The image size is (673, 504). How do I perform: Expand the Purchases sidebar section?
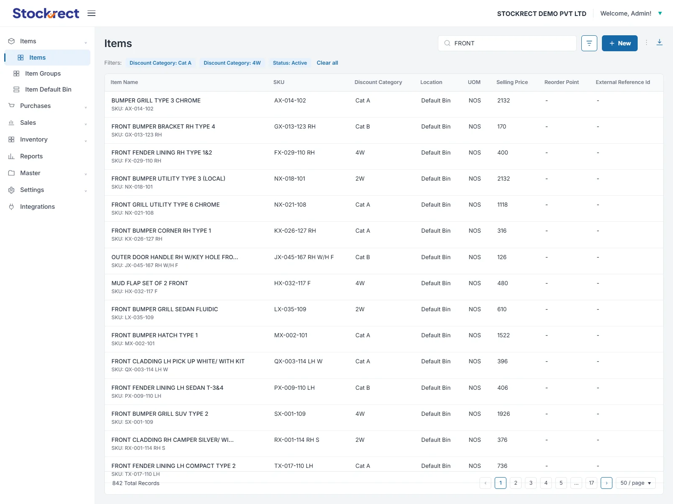(x=86, y=107)
